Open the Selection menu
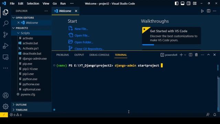 [x=33, y=3]
